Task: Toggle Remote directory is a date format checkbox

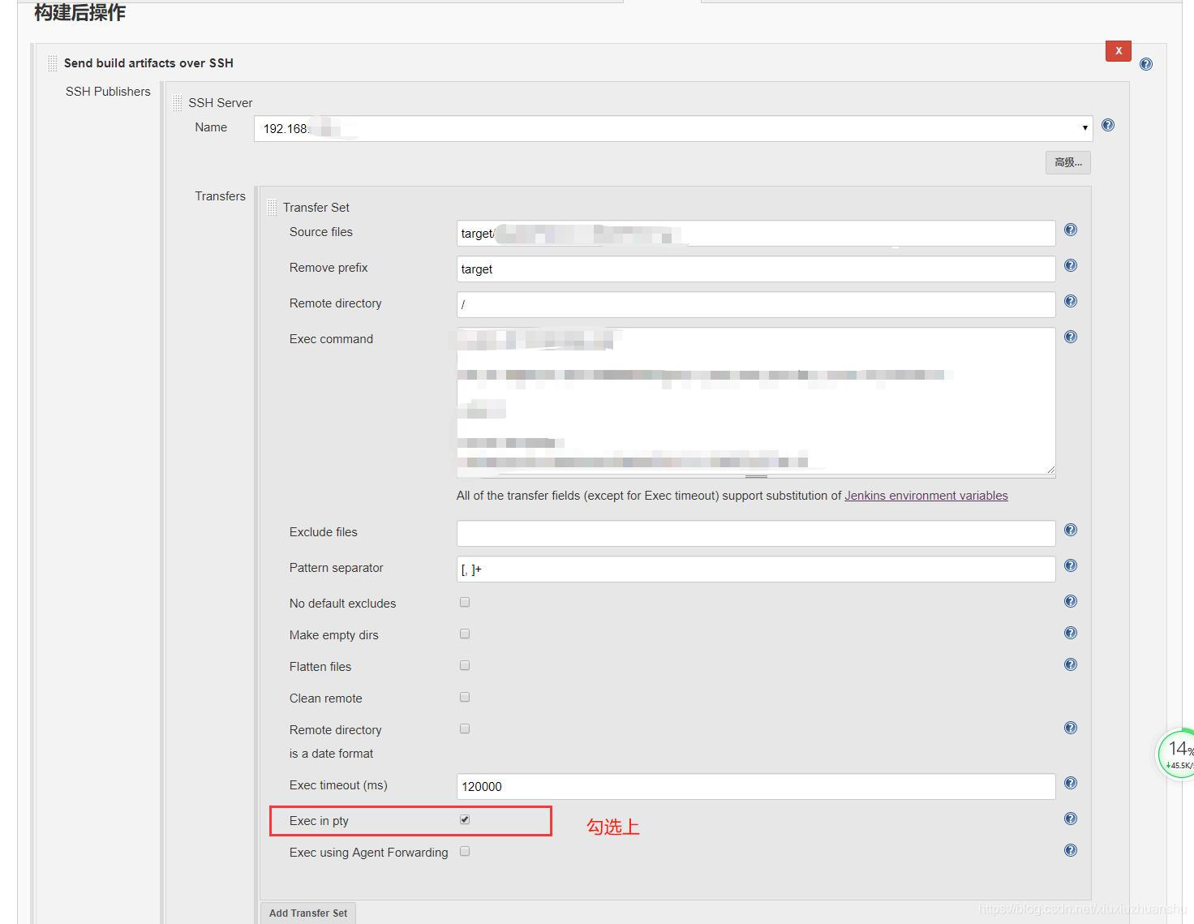Action: [x=465, y=728]
